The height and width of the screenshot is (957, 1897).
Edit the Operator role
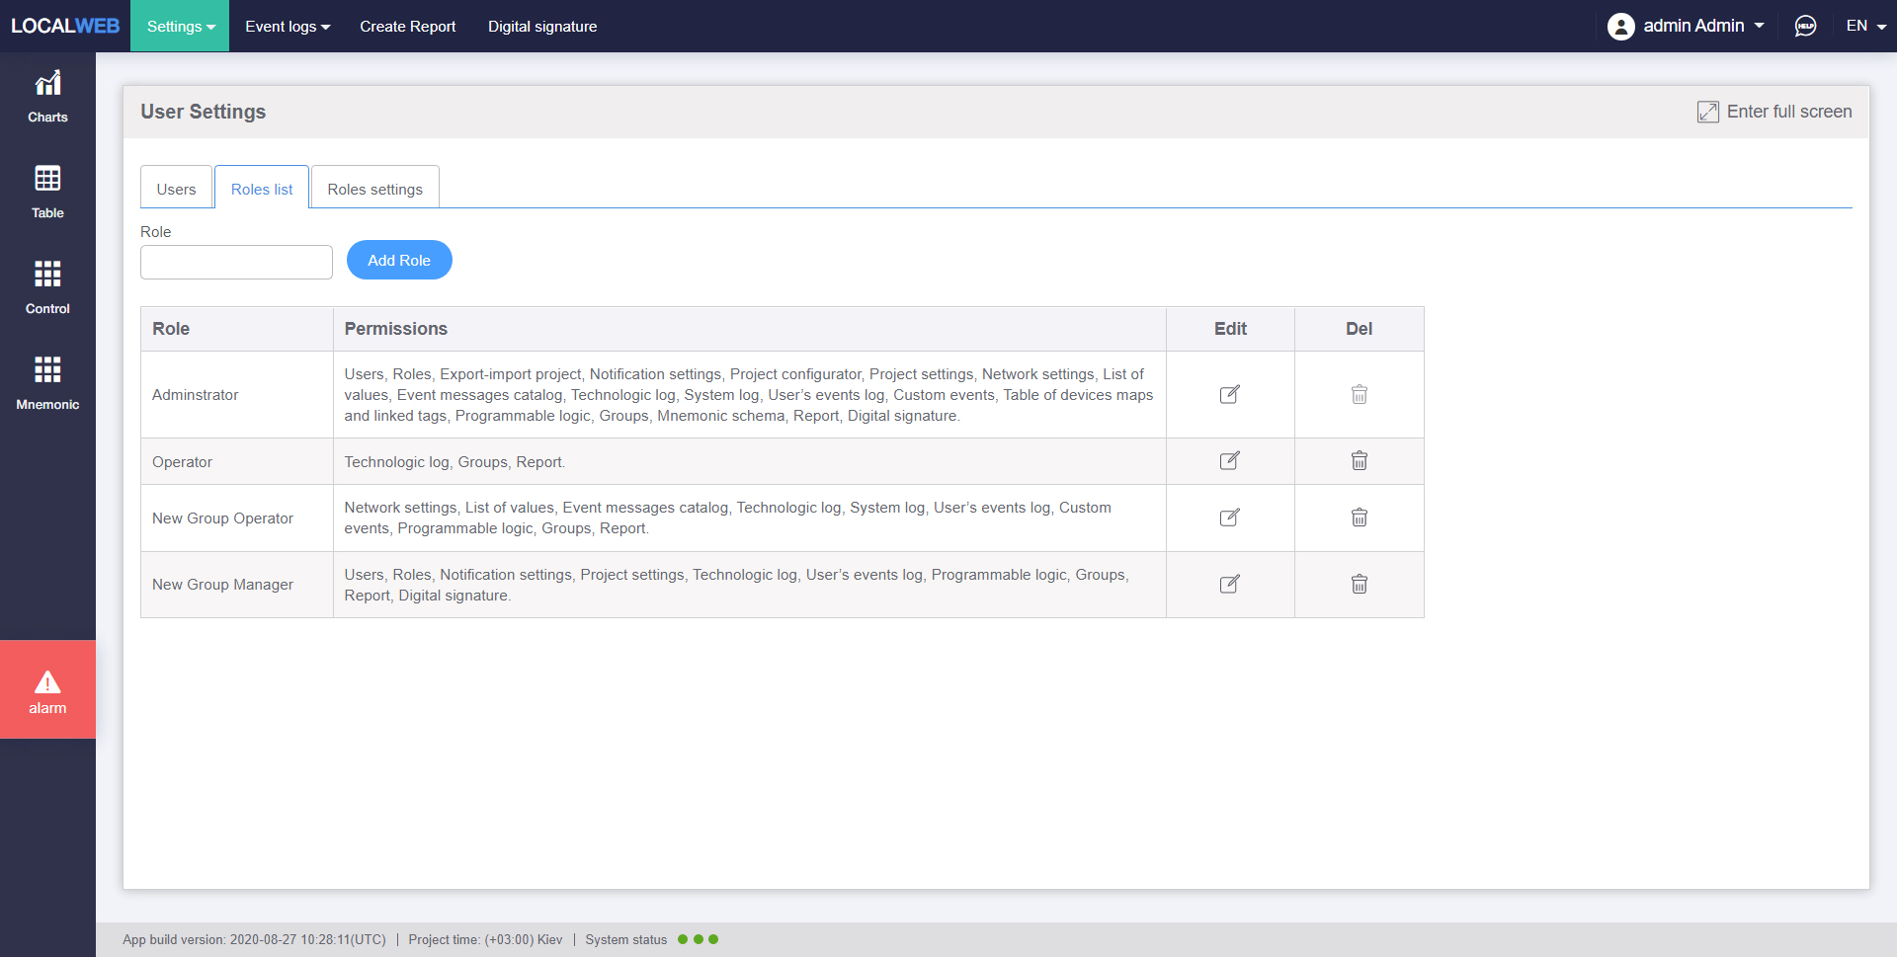point(1229,461)
